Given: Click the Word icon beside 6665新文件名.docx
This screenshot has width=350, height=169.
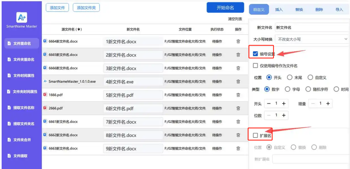Looking at the screenshot, I should click(x=45, y=55).
